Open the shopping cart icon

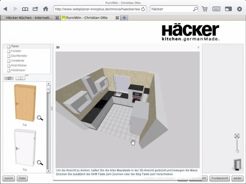(204, 9)
